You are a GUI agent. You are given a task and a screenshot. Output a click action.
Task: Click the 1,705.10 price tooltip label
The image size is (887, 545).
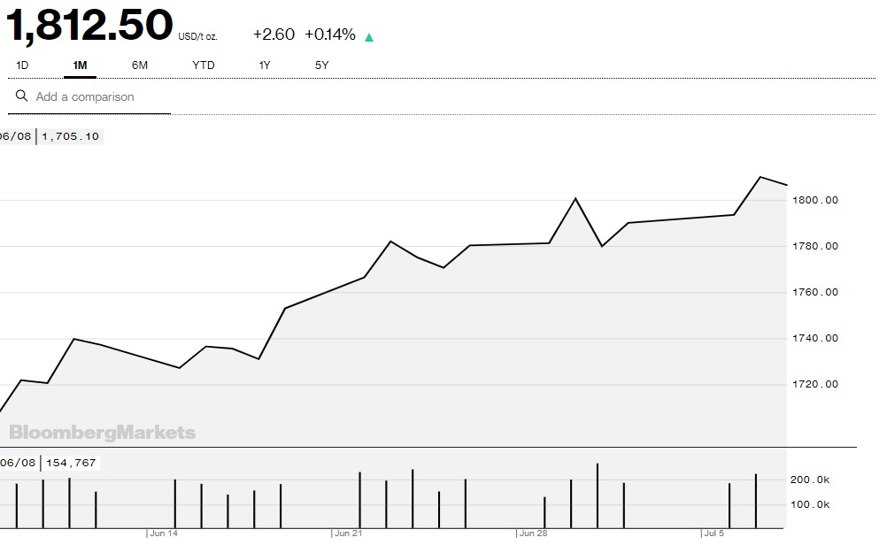[71, 136]
